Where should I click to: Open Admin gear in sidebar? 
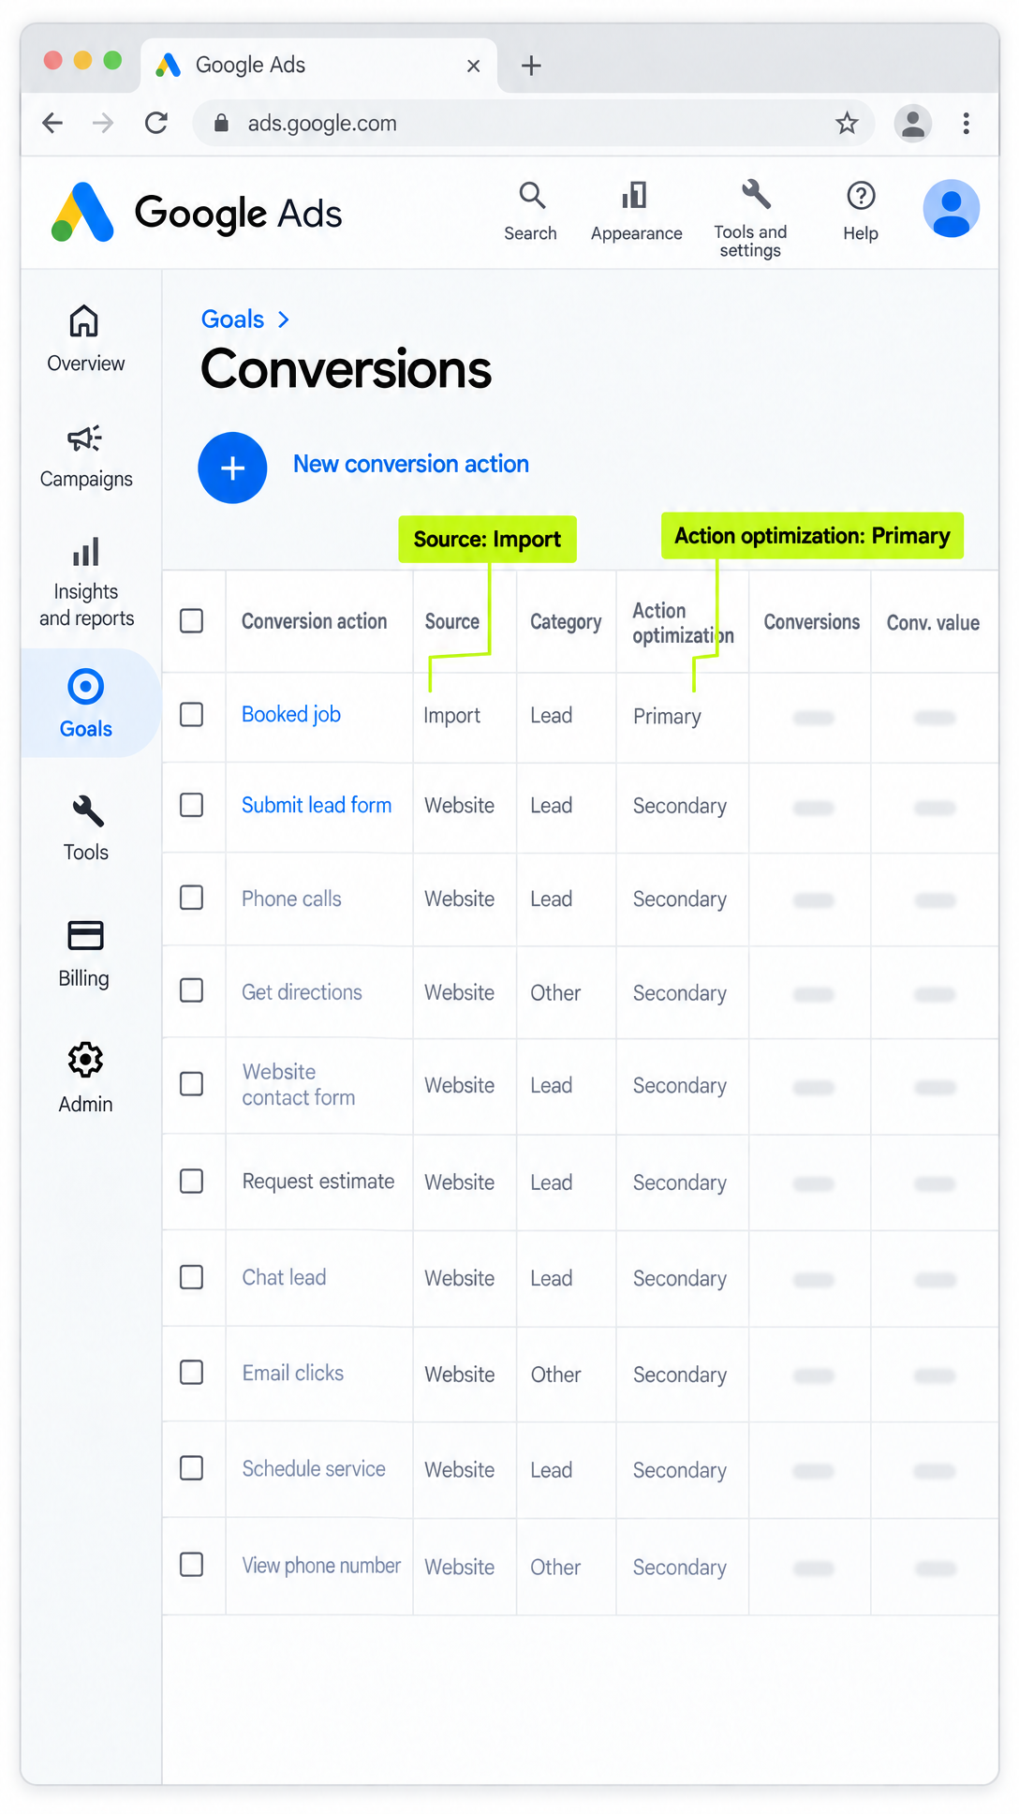click(x=85, y=1078)
